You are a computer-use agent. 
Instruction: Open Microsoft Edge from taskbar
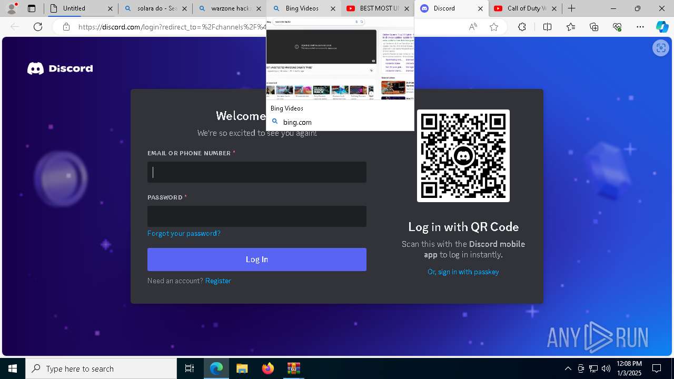tap(216, 368)
